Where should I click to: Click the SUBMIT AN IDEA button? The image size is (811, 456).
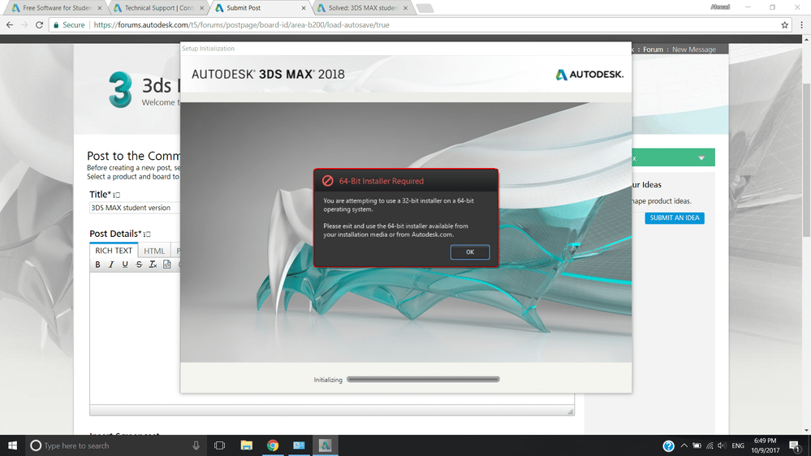click(675, 218)
